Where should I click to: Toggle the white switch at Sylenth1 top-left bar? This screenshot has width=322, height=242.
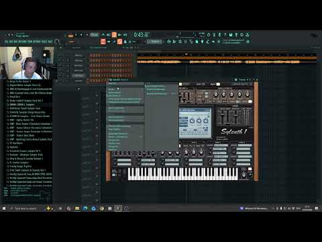[x=180, y=84]
